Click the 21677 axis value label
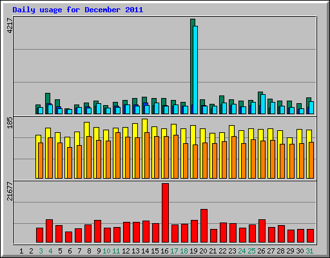Viewport: 330px width, 258px height. 10,191
